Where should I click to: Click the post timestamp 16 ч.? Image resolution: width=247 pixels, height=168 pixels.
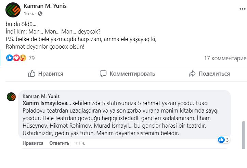pyautogui.click(x=29, y=14)
